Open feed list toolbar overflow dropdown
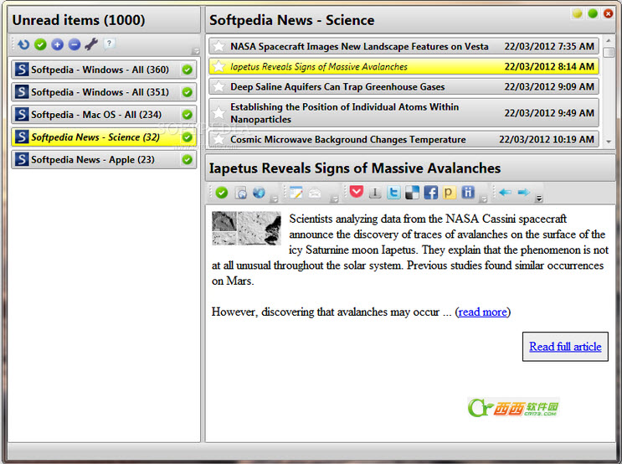The image size is (622, 464). click(196, 51)
